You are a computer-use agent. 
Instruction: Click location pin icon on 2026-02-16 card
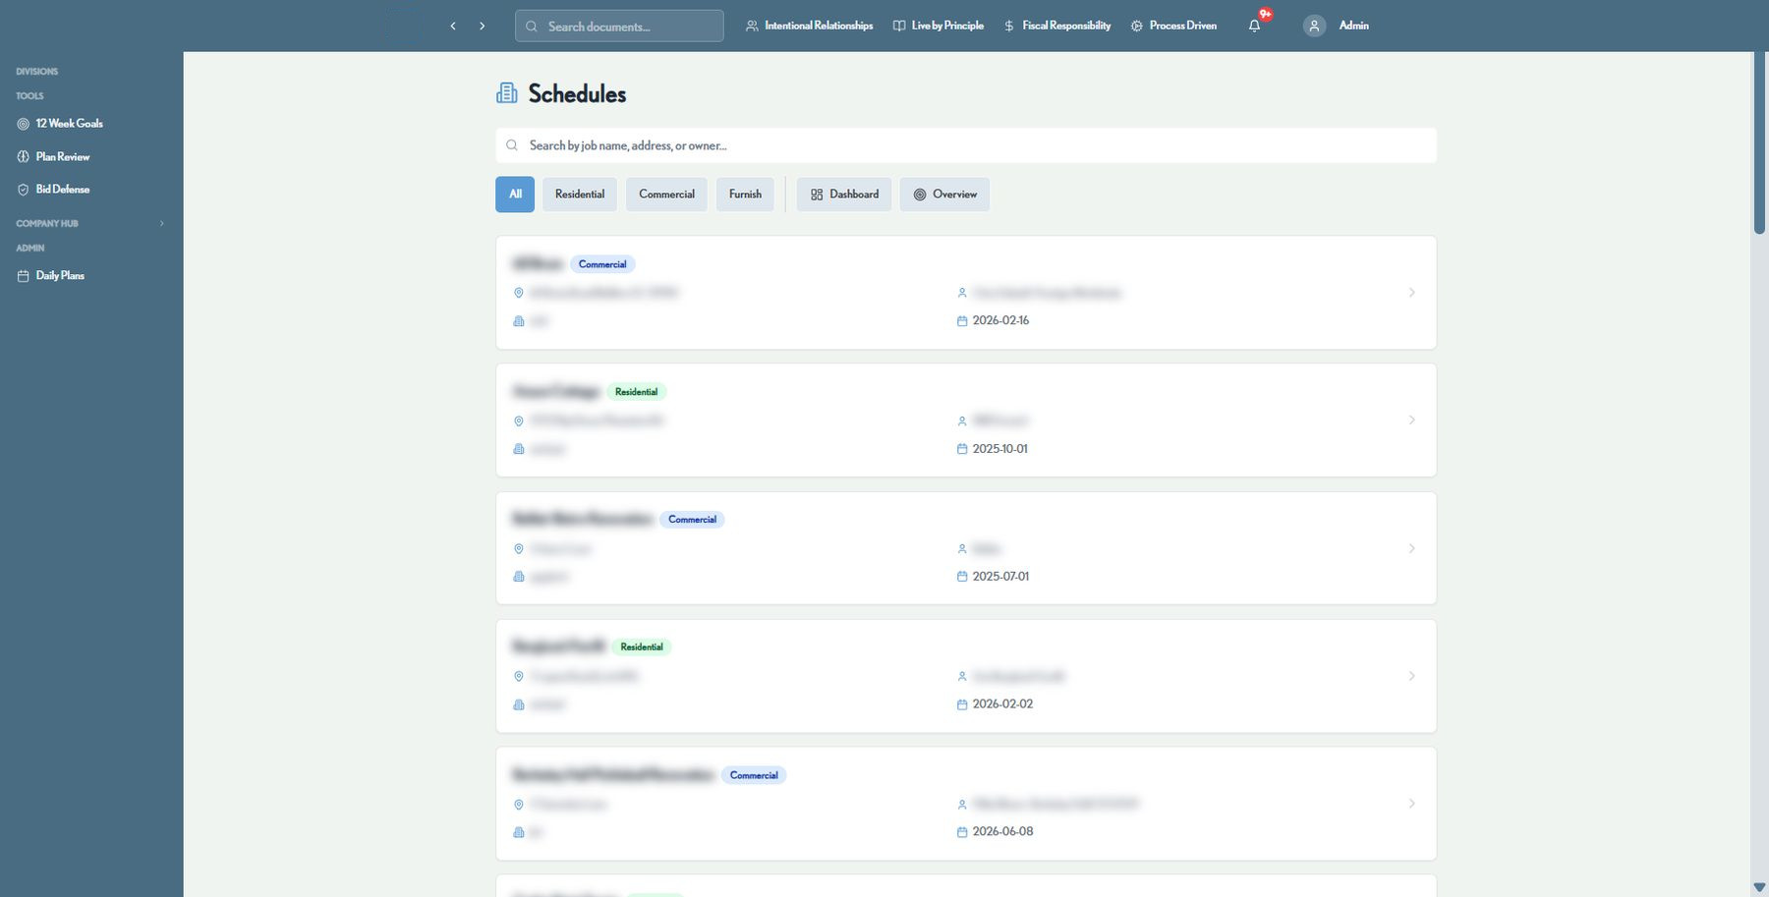click(519, 293)
